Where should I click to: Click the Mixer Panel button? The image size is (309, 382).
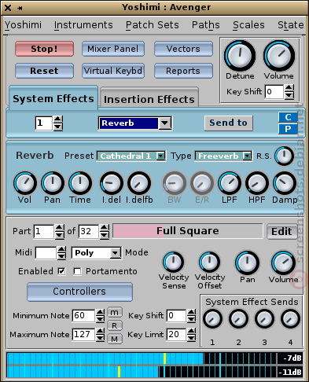(113, 49)
